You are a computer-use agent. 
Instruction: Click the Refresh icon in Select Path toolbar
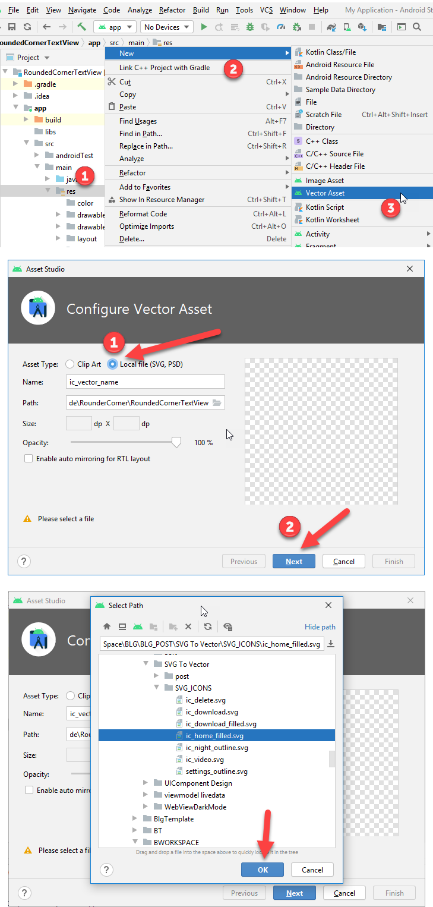click(207, 626)
